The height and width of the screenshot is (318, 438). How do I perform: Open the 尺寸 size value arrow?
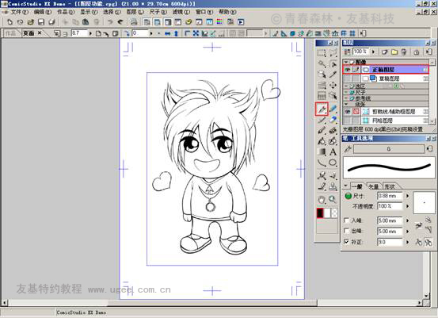coord(408,196)
